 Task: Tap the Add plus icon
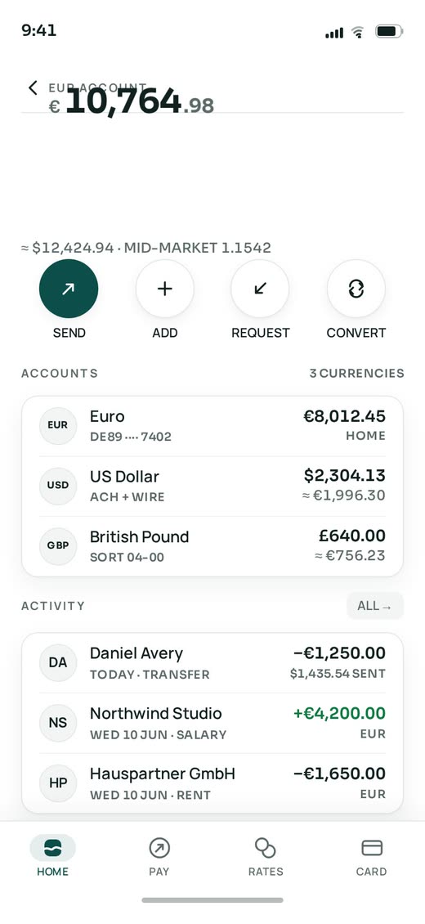click(165, 289)
